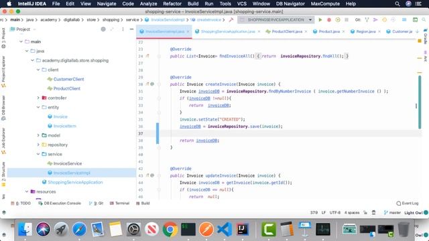Click the UTF-8 encoding in status bar

335,213
